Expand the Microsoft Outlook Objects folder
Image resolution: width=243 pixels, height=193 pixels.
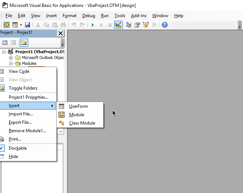[x=11, y=58]
